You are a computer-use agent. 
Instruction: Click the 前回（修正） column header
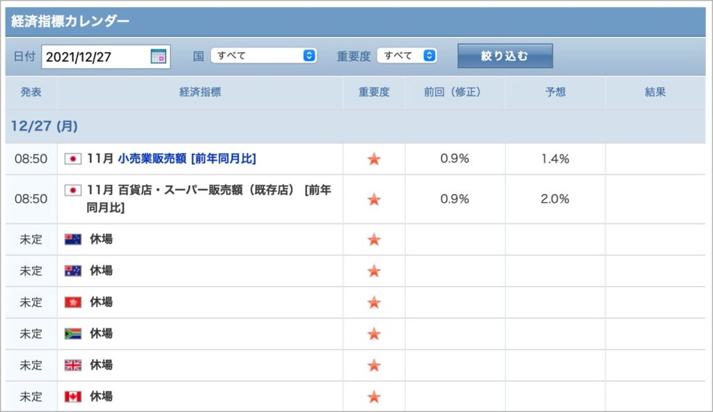tap(455, 92)
